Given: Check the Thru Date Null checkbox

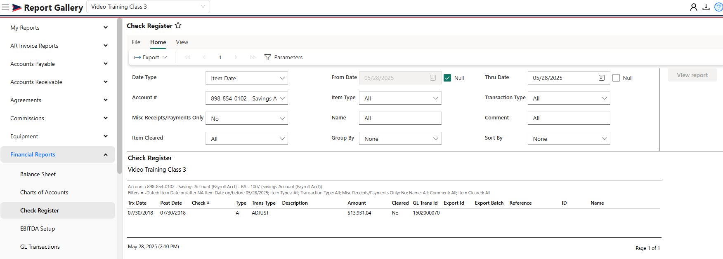Looking at the screenshot, I should click(616, 78).
